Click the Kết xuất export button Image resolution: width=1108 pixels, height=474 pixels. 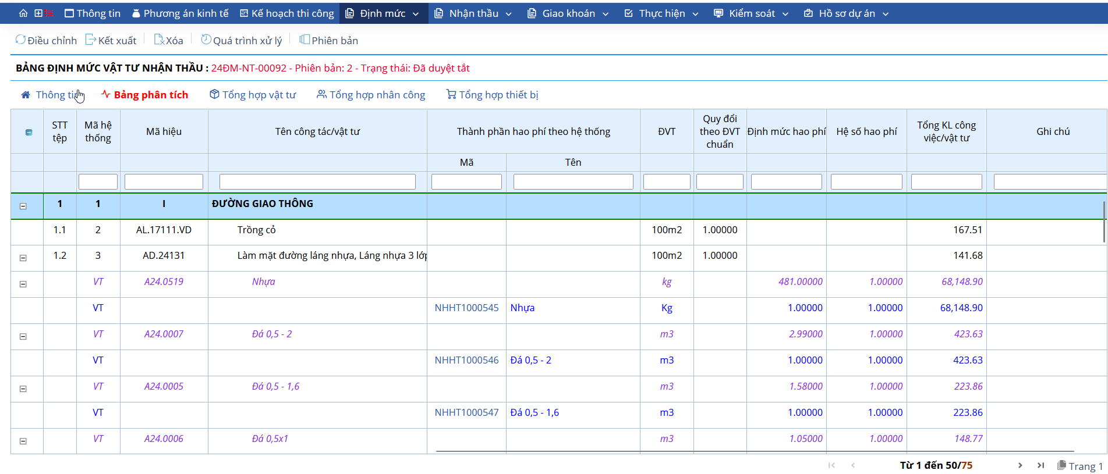coord(111,40)
